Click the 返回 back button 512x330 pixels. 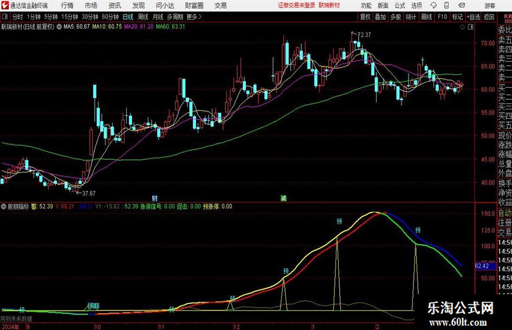pyautogui.click(x=489, y=17)
